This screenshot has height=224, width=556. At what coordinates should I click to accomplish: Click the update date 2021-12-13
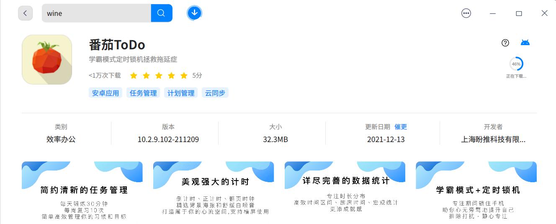pos(386,139)
